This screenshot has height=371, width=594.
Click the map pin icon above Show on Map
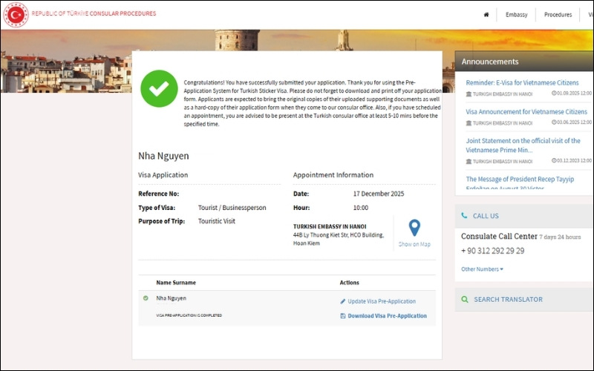pyautogui.click(x=414, y=228)
